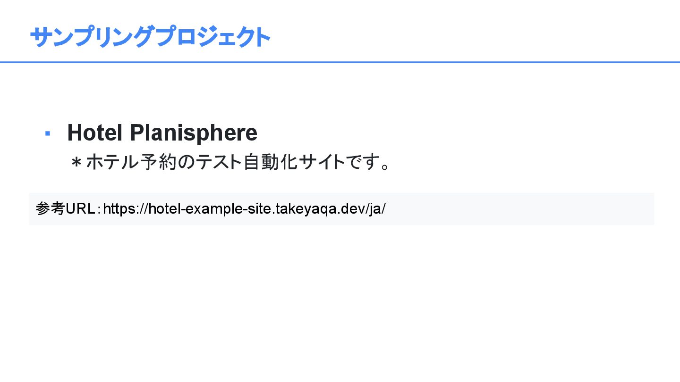Click the /ja/ path ending
This screenshot has width=680, height=382.
click(376, 208)
